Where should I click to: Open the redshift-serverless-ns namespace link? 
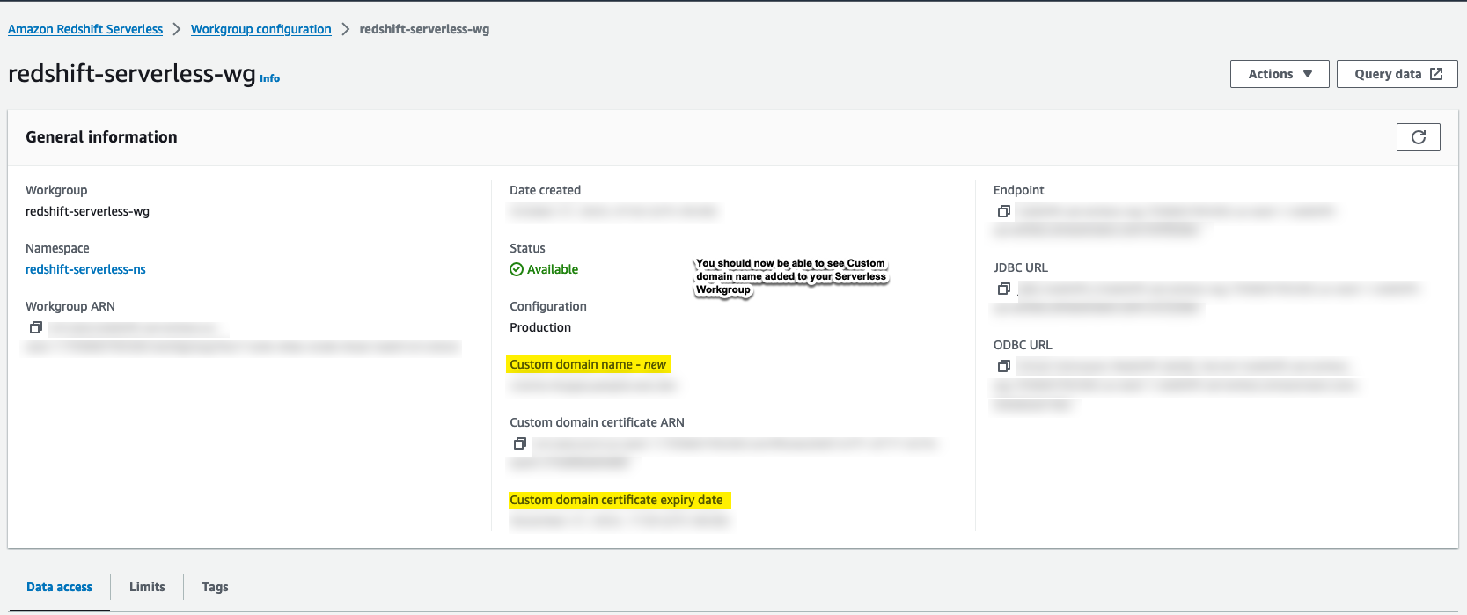[85, 269]
